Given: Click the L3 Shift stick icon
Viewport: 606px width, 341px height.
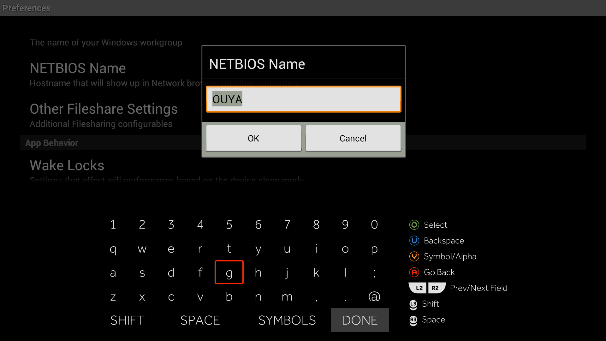Looking at the screenshot, I should tap(413, 304).
